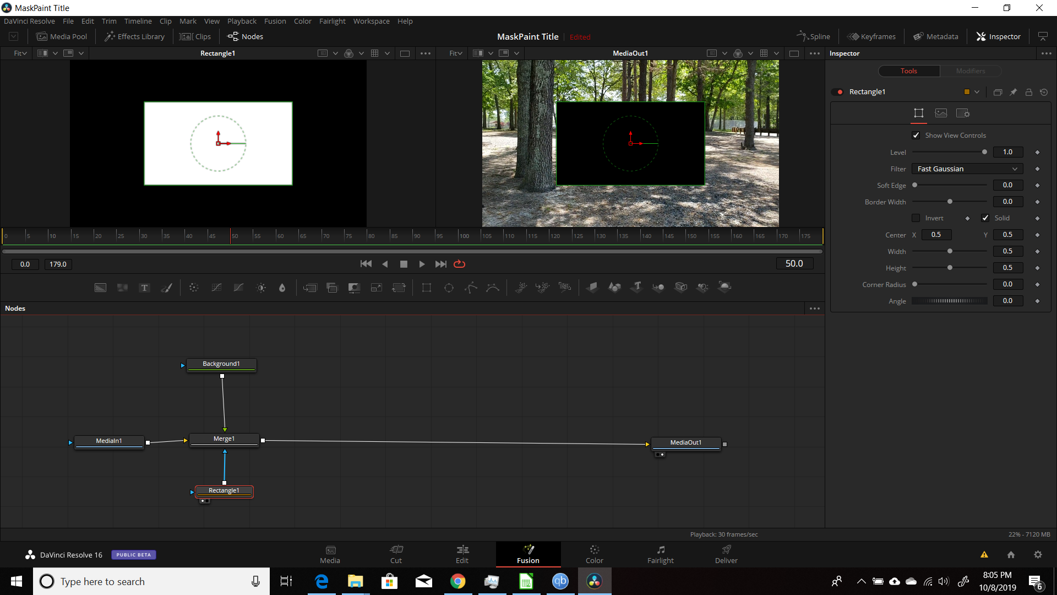Viewport: 1057px width, 595px height.
Task: Add a Blur tool (droplet icon)
Action: click(282, 288)
